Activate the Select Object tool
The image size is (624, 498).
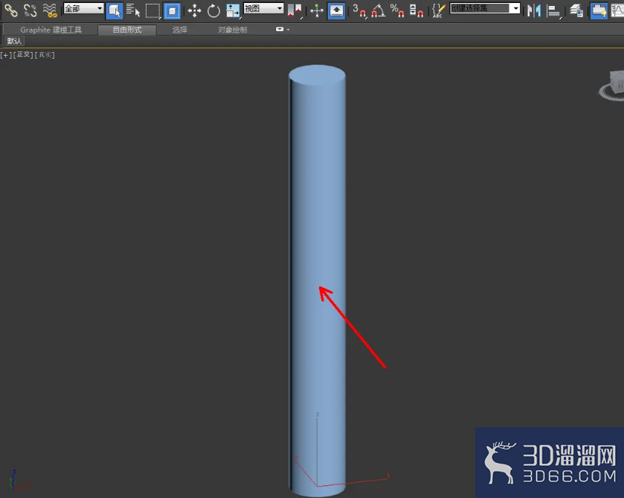[x=115, y=10]
